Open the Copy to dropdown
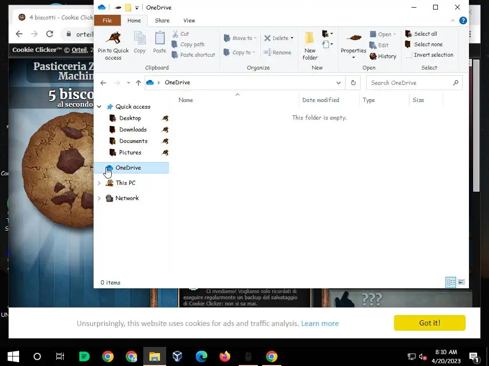489x366 pixels. pos(239,52)
